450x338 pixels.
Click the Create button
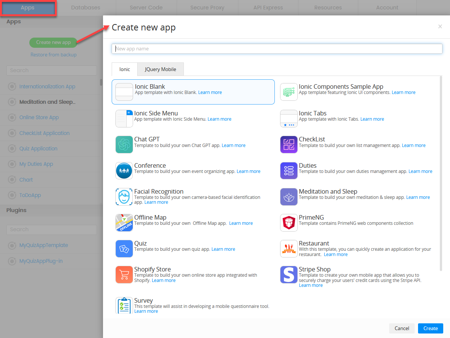[430, 328]
